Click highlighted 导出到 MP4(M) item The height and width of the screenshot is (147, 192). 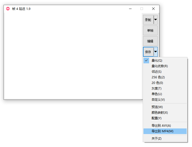point(162,131)
